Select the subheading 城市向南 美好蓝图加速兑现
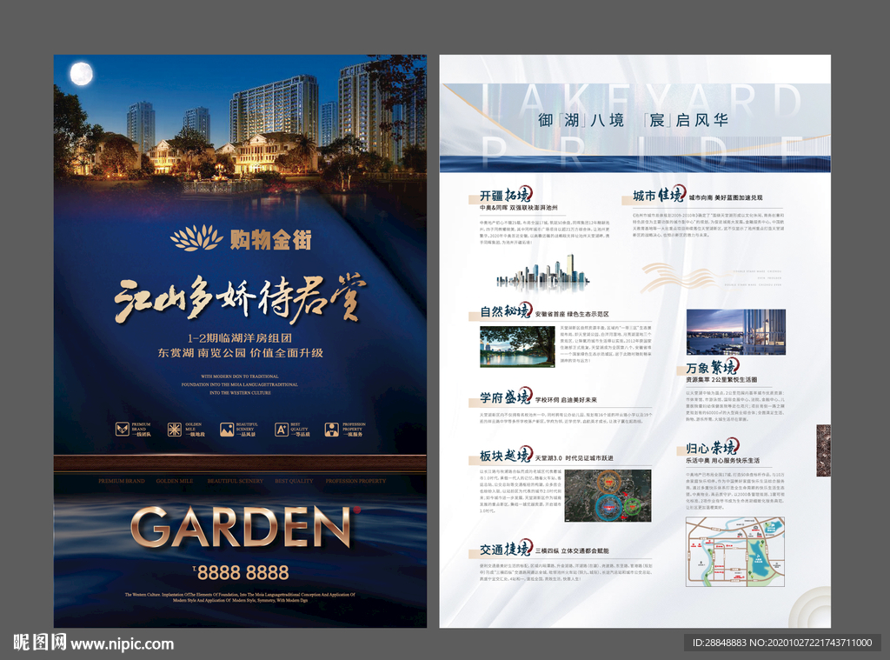The image size is (890, 660). (726, 197)
